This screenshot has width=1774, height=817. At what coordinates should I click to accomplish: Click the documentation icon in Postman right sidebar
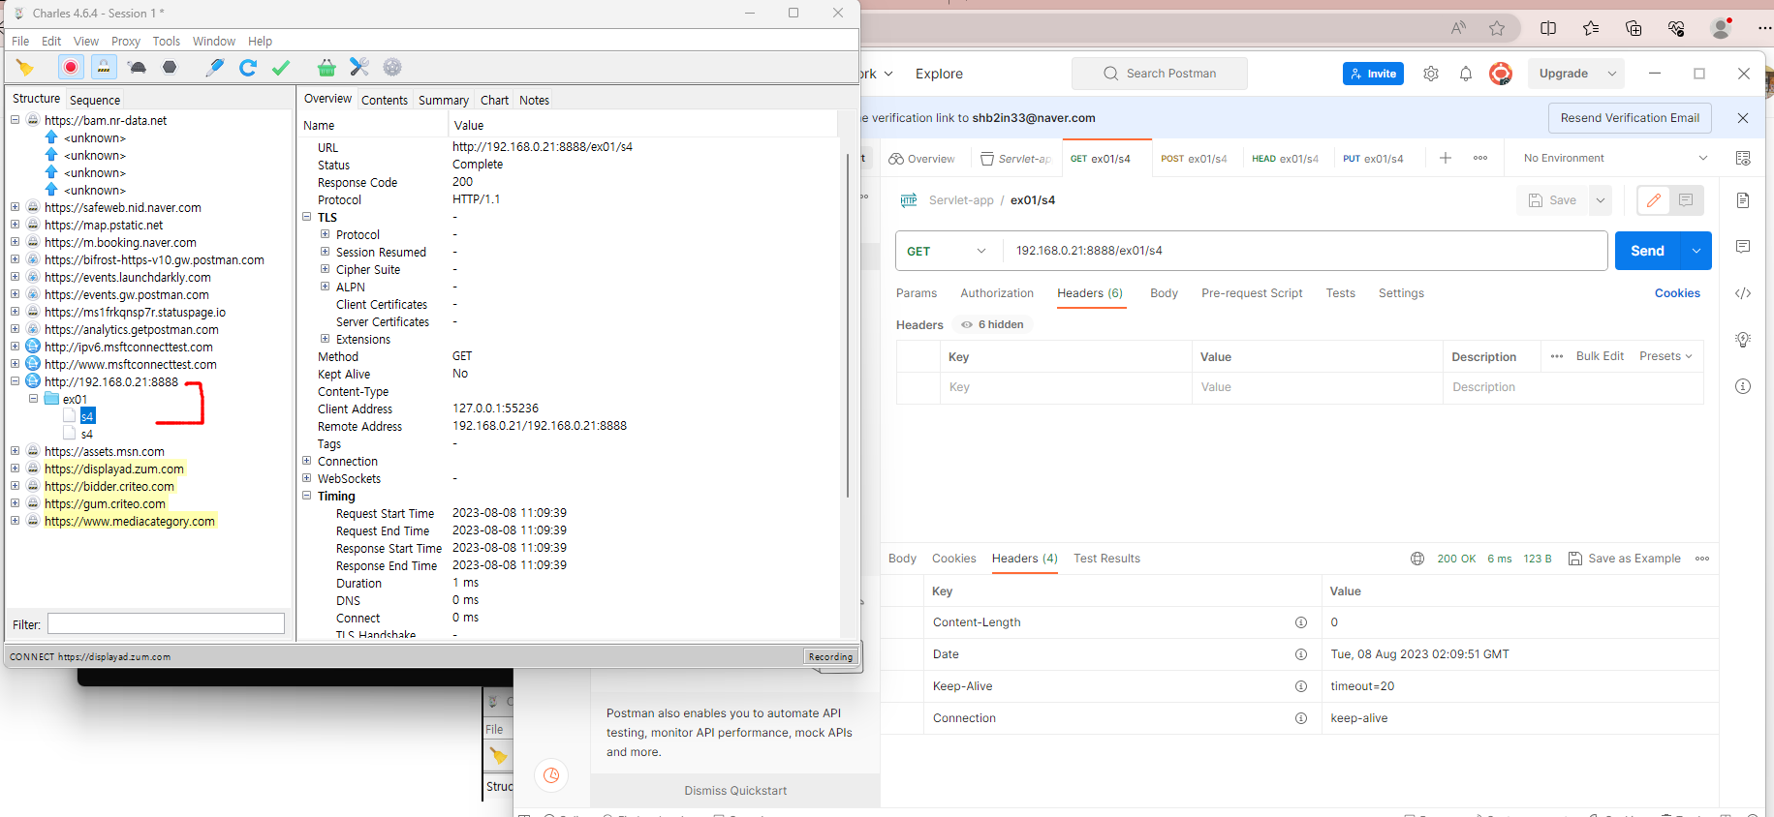1743,200
